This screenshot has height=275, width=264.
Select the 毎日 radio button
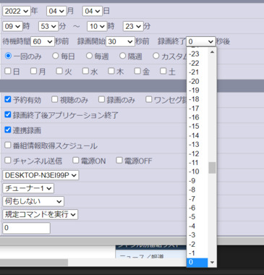[56, 56]
